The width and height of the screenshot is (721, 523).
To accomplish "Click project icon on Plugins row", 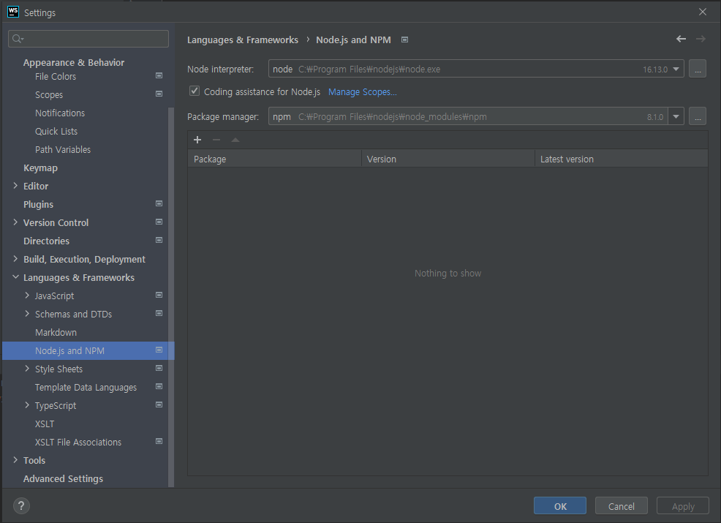I will pos(159,203).
